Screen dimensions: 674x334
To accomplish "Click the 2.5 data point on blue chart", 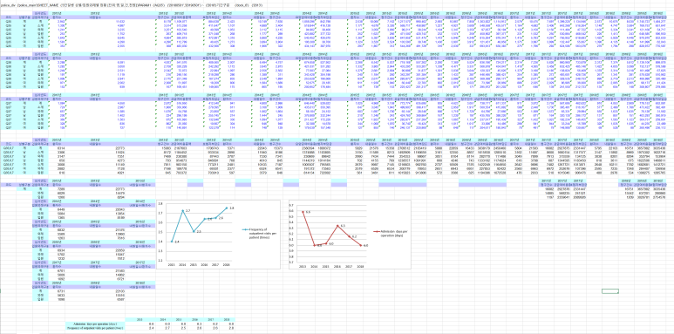I will click(194, 231).
